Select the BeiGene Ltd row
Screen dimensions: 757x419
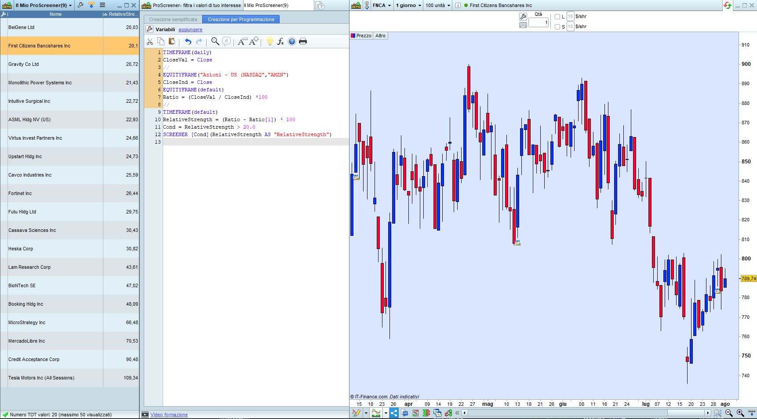69,27
